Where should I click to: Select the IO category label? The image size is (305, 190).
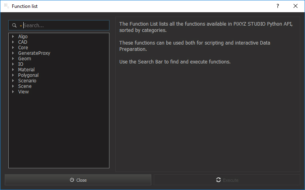(21, 64)
